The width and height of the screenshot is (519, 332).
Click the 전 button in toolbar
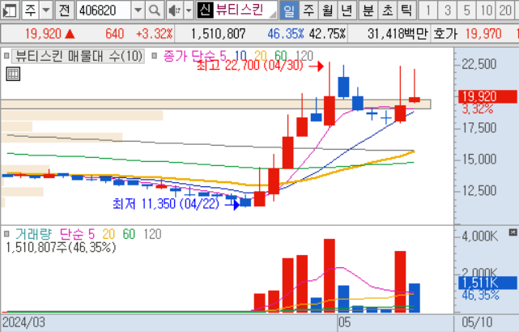click(x=65, y=11)
